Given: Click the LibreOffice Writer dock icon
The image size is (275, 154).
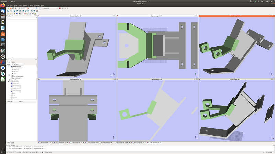Looking at the screenshot, I should (2, 28).
